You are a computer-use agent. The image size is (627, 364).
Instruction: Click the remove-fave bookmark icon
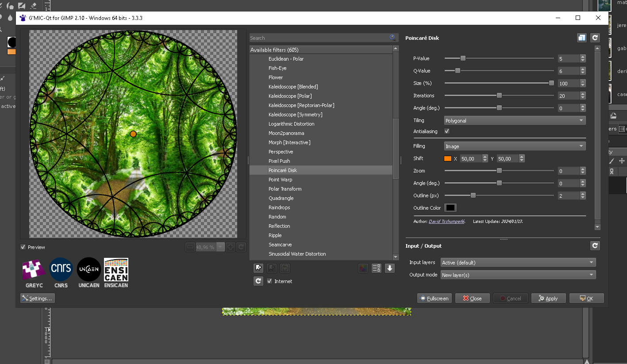272,268
